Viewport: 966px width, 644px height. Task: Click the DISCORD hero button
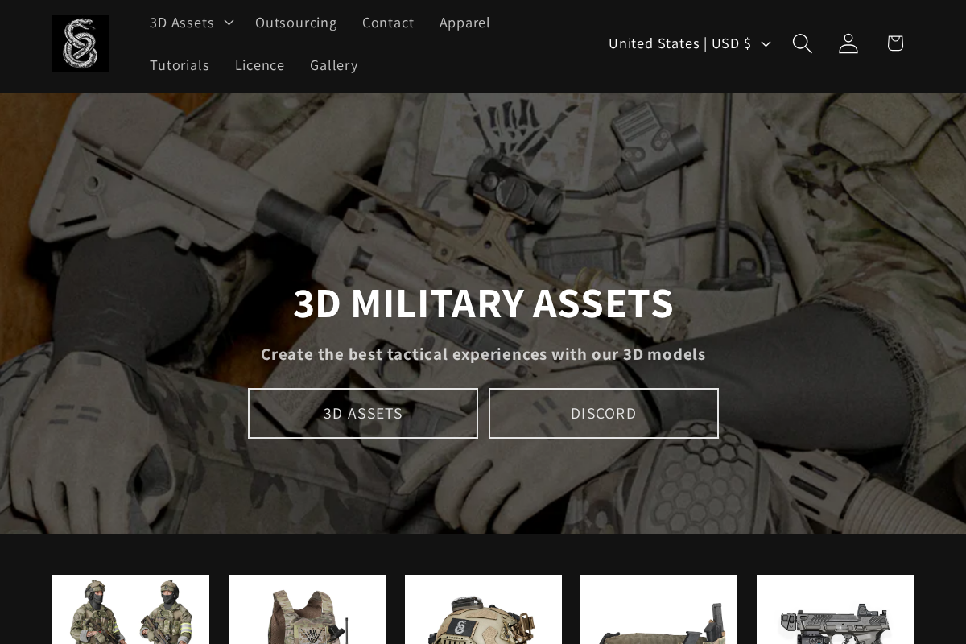coord(604,413)
